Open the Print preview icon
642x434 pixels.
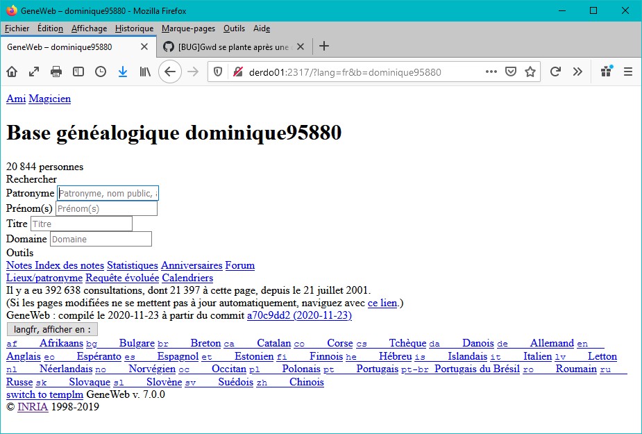(56, 72)
